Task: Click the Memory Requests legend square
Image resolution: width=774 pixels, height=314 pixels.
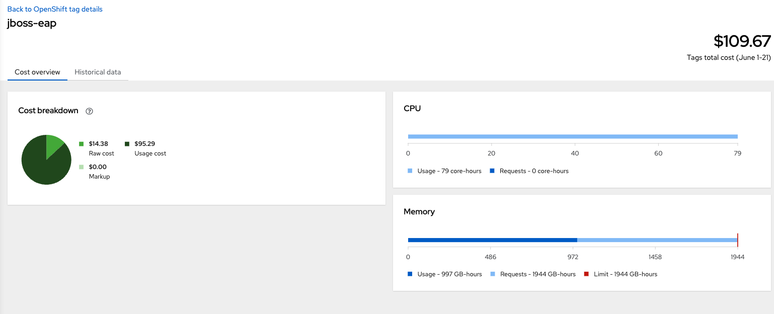Action: 493,274
